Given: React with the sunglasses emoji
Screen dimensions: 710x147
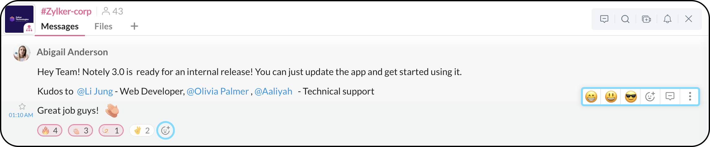Looking at the screenshot, I should tap(631, 97).
